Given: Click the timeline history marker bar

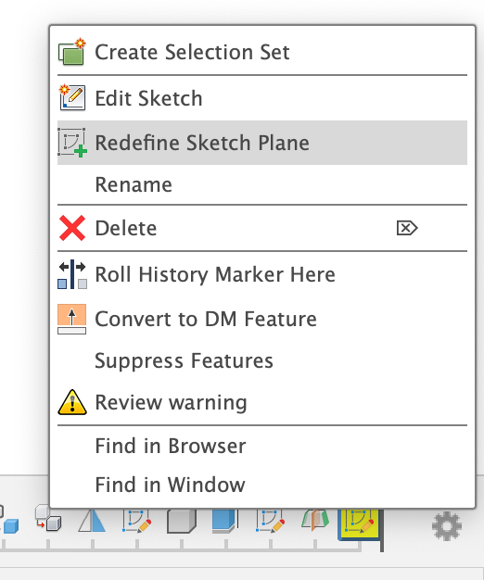Looking at the screenshot, I should (382, 530).
